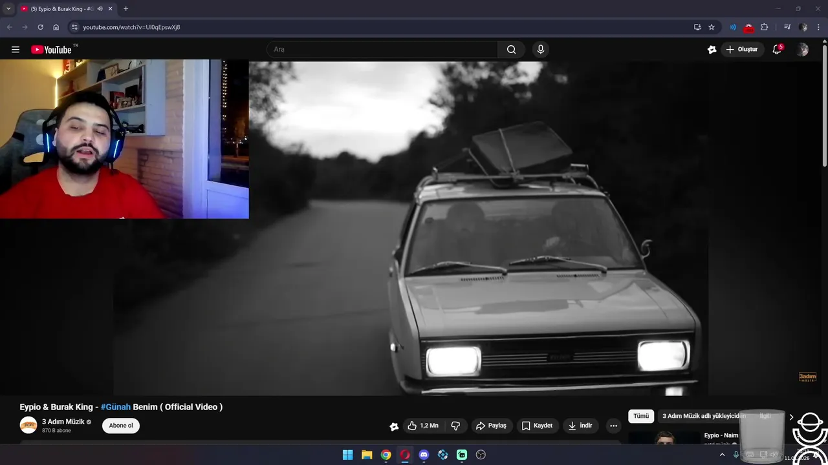This screenshot has height=465, width=828.
Task: Open Chrome's three-dot menu
Action: (x=818, y=27)
